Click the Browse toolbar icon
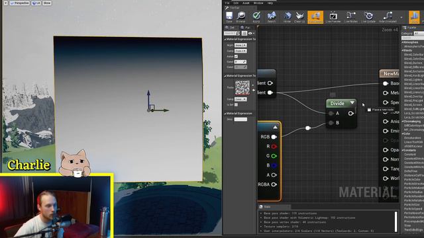 (240, 17)
